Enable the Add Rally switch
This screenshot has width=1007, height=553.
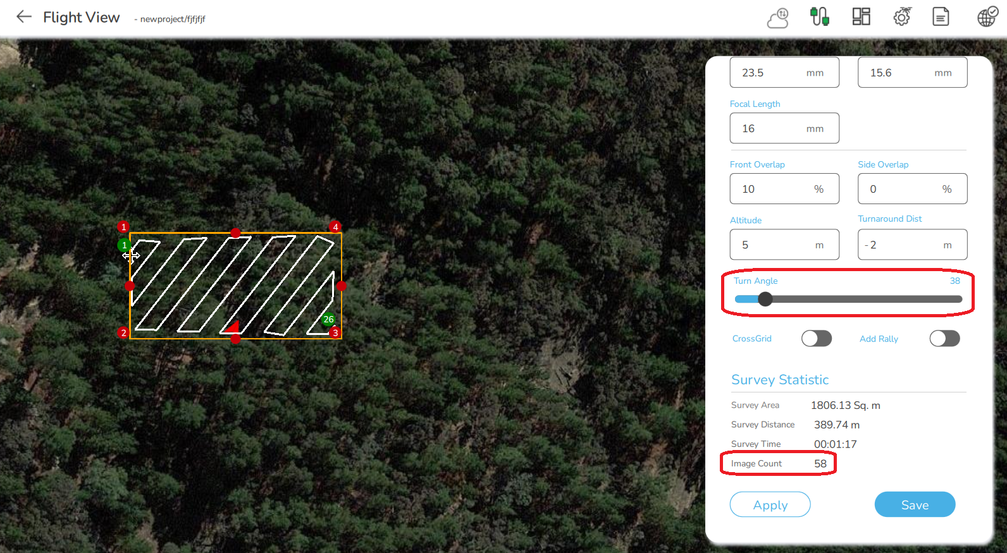[945, 339]
